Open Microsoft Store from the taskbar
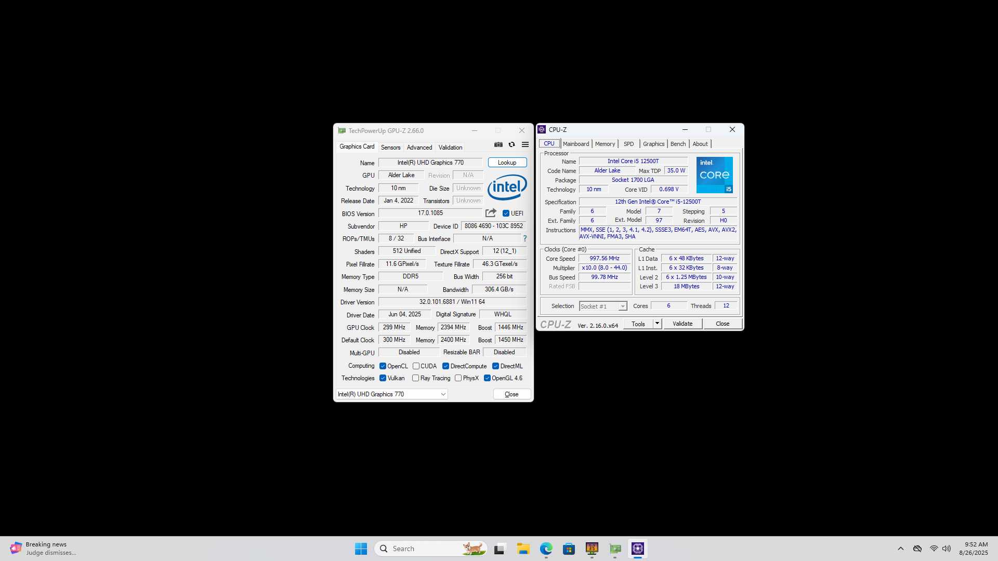The image size is (998, 561). pyautogui.click(x=569, y=549)
